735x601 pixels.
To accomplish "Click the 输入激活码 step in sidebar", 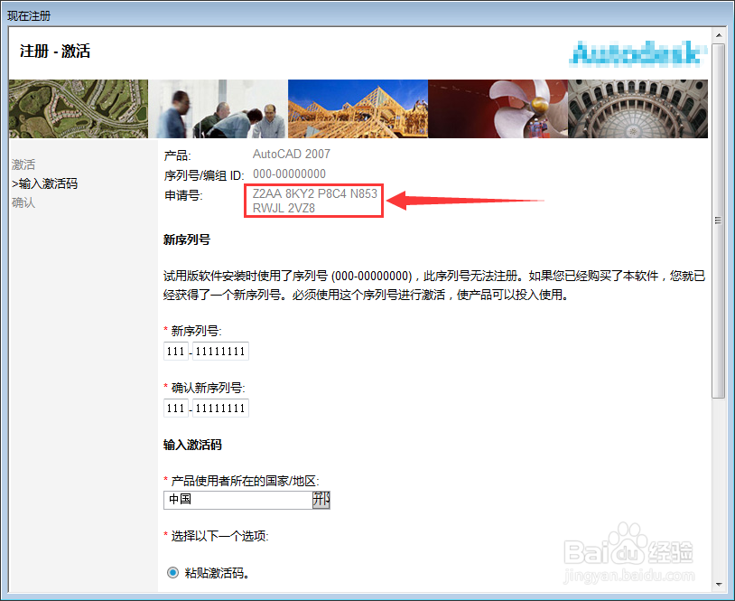I will pos(44,183).
